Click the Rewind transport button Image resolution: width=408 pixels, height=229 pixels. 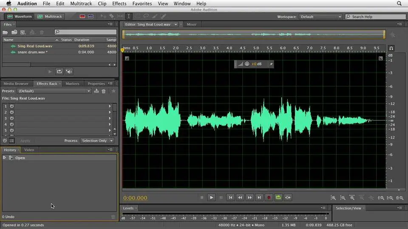pos(240,197)
